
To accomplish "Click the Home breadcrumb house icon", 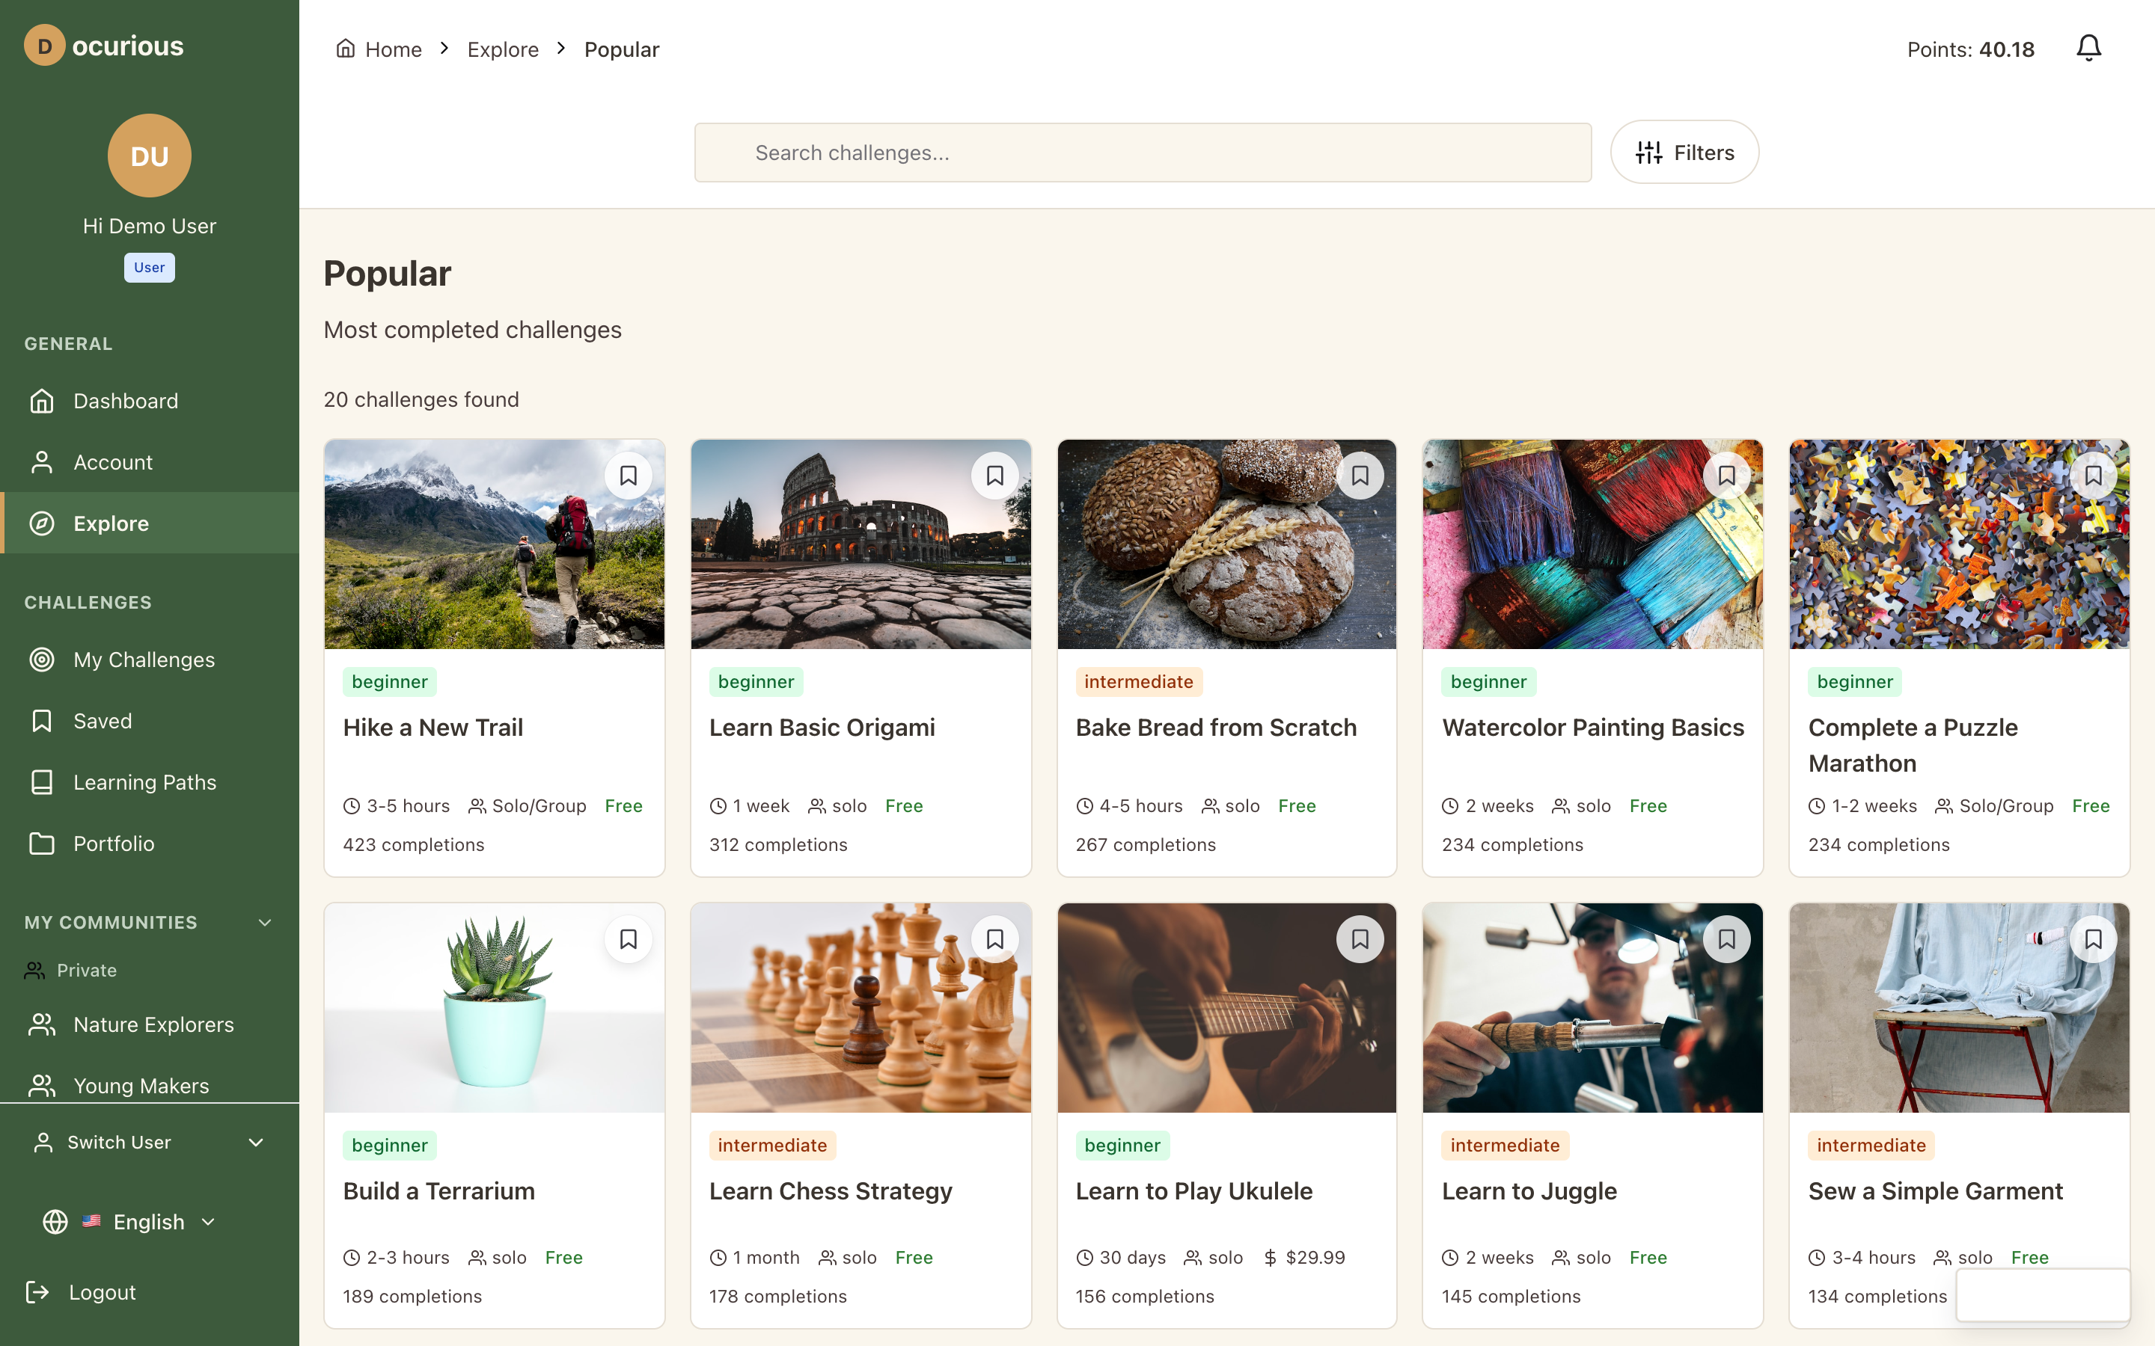I will [346, 48].
